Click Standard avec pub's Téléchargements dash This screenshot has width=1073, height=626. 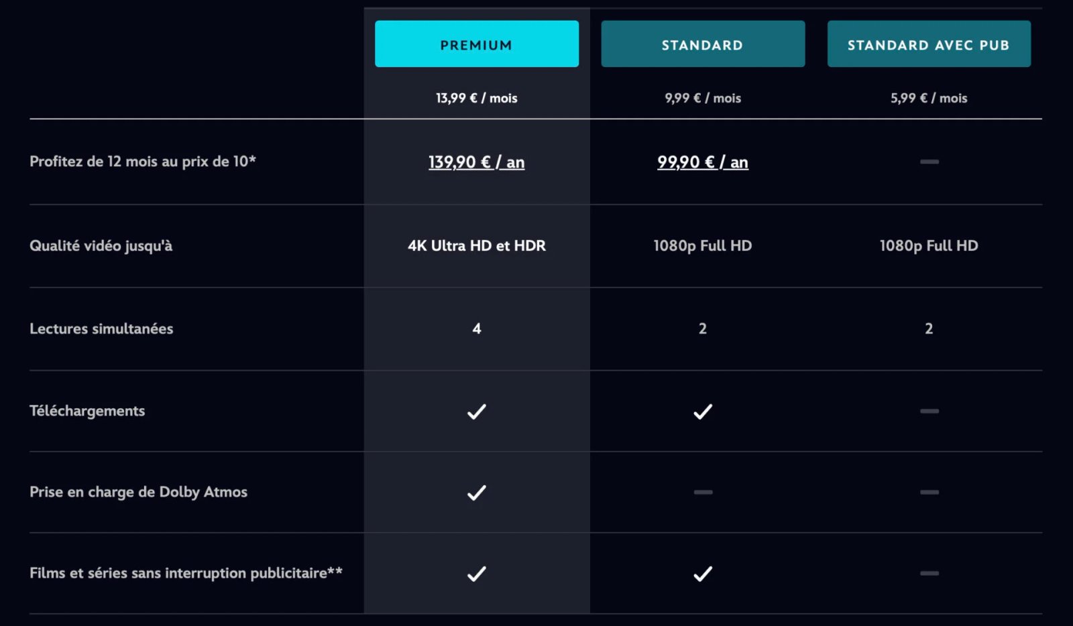[929, 411]
